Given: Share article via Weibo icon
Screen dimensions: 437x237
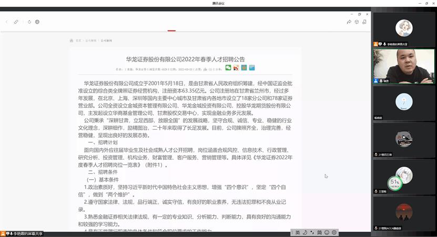Looking at the screenshot, I should tap(236, 68).
